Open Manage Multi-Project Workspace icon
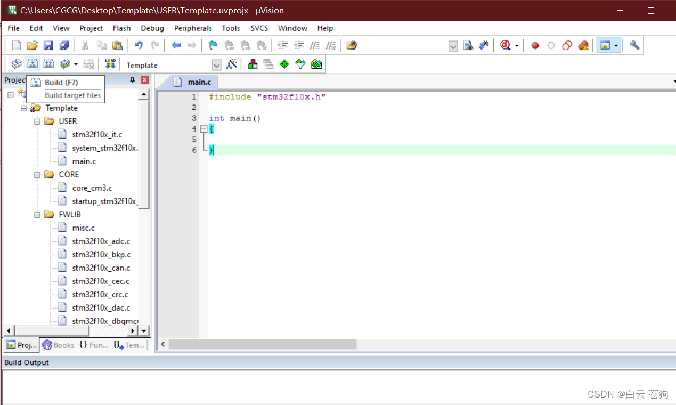 point(268,64)
